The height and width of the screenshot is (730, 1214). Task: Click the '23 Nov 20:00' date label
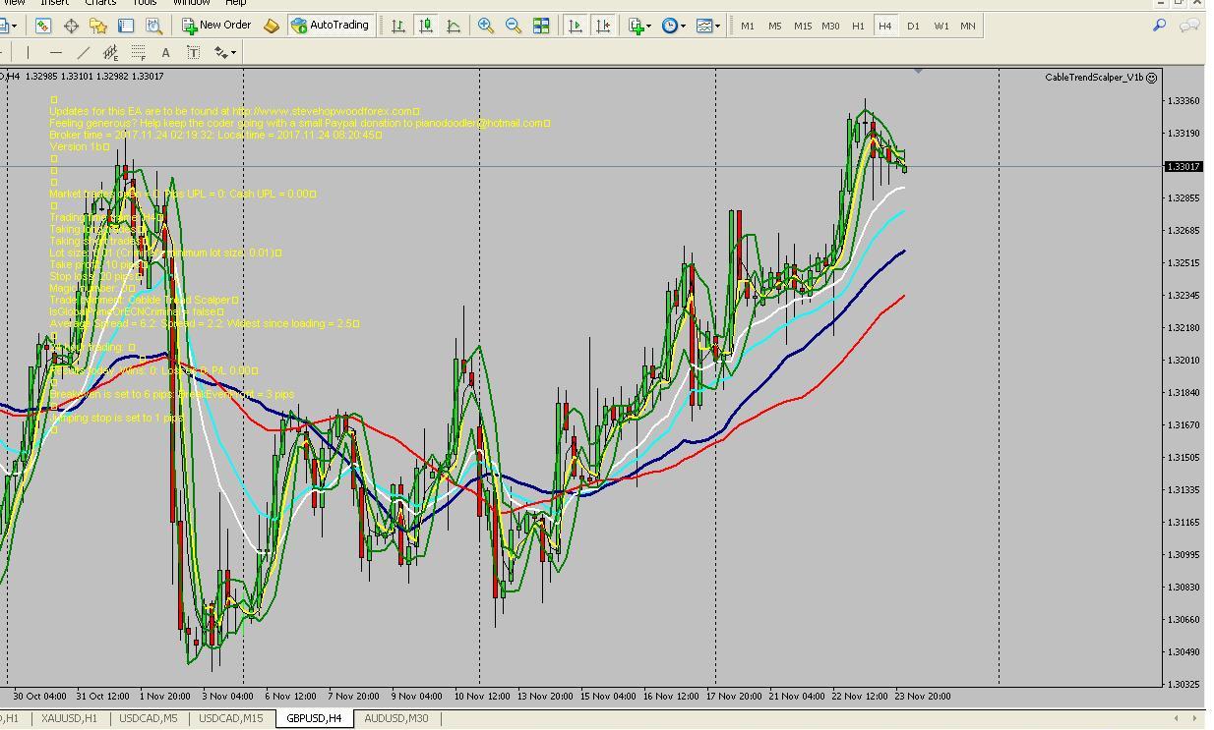922,696
